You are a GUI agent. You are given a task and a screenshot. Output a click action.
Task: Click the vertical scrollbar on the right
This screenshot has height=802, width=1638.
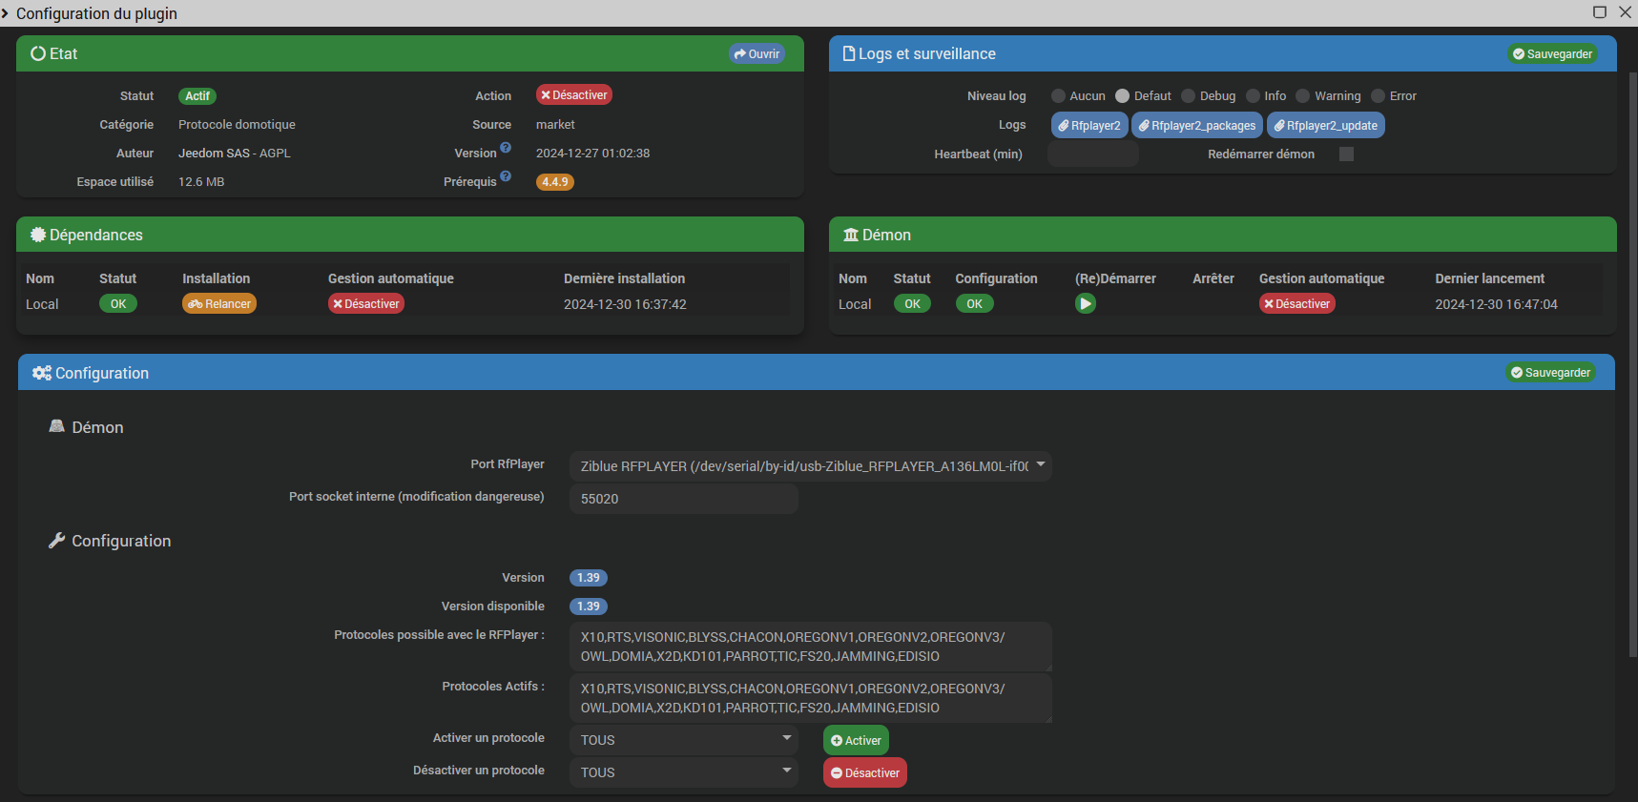pos(1632,362)
